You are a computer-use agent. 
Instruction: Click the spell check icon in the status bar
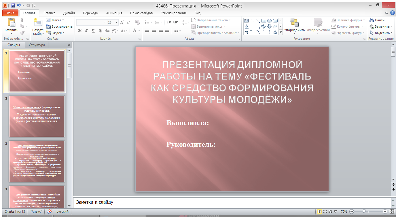(50, 212)
